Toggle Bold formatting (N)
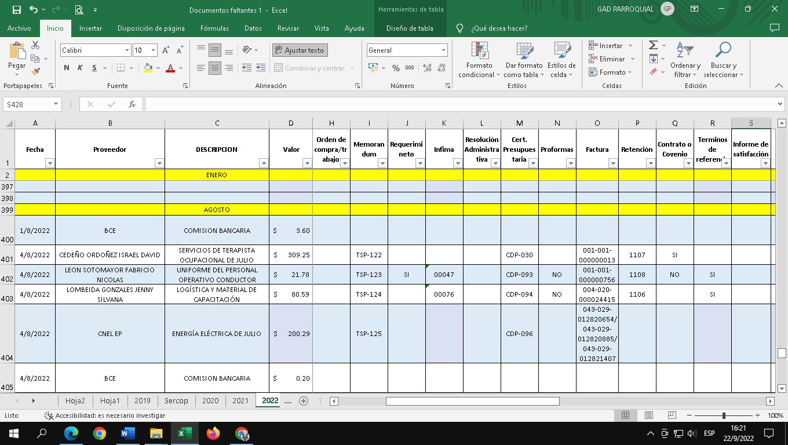The width and height of the screenshot is (788, 445). tap(67, 68)
